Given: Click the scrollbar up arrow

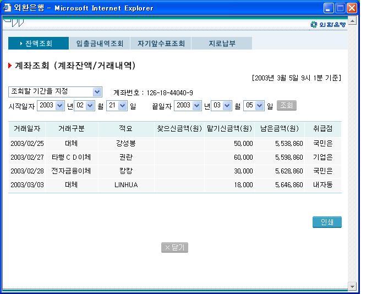Looking at the screenshot, I should coord(353,20).
